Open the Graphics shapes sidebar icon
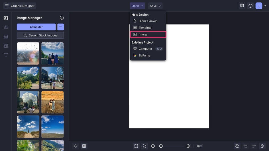Image resolution: width=269 pixels, height=151 pixels. pos(6,46)
